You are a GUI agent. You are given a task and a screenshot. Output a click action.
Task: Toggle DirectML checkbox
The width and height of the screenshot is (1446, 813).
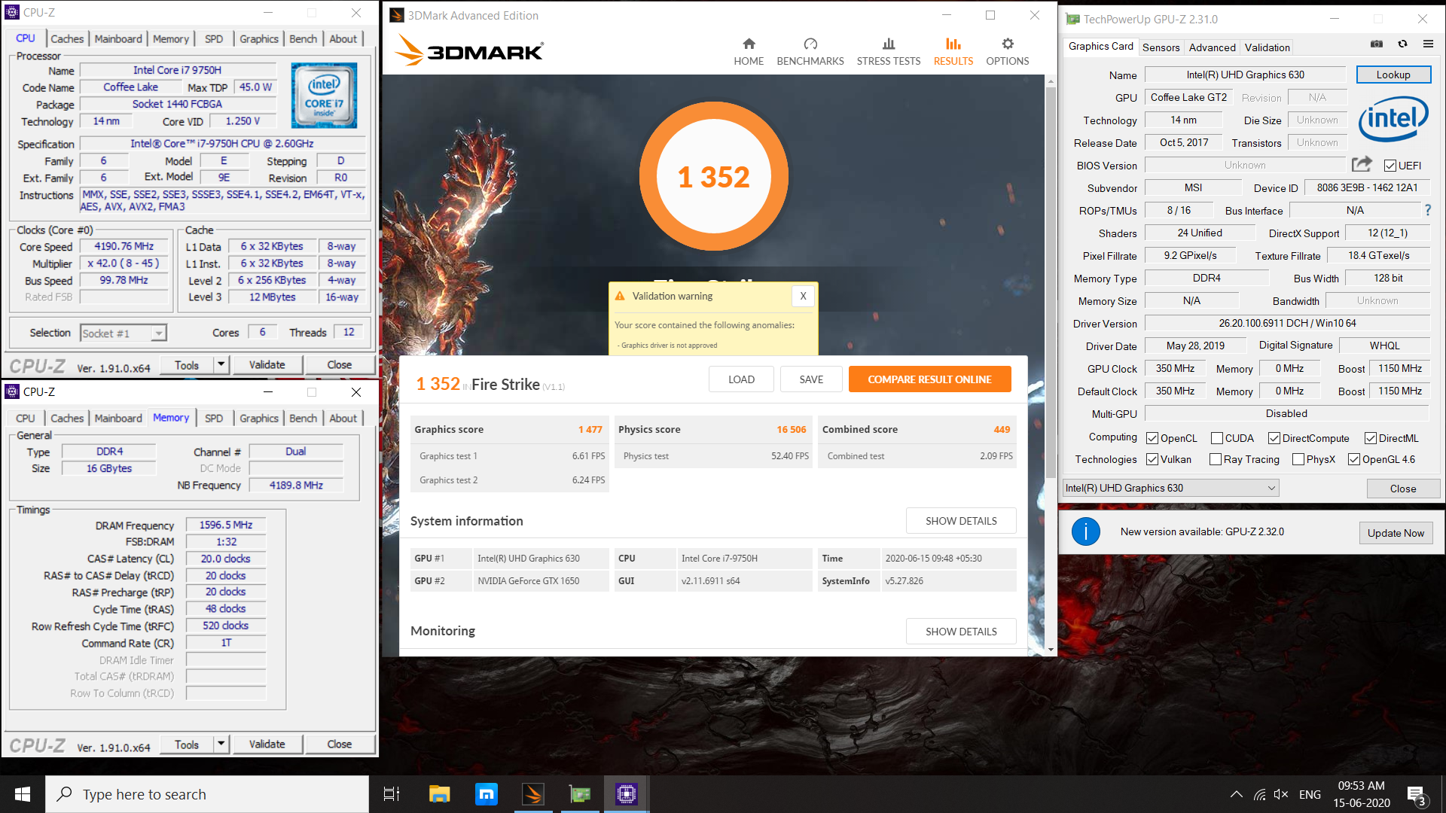pyautogui.click(x=1371, y=438)
